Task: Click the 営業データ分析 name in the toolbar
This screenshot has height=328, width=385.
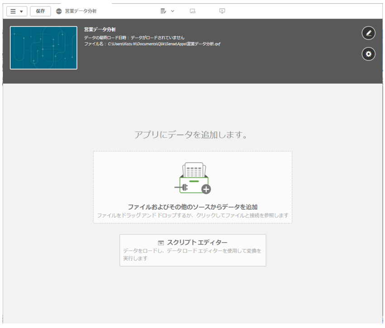Action: click(x=81, y=11)
